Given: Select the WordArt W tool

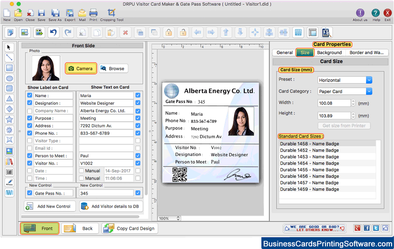Looking at the screenshot, I should click(9, 193).
